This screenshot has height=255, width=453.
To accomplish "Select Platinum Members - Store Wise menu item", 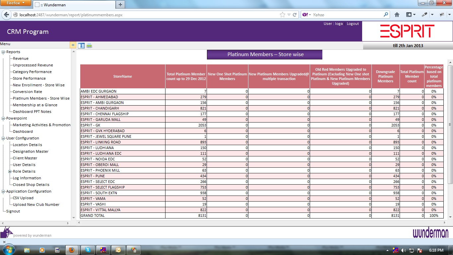I will tap(41, 98).
